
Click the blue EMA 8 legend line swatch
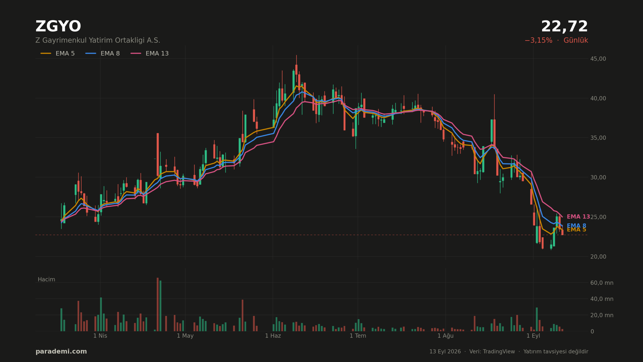pos(91,53)
